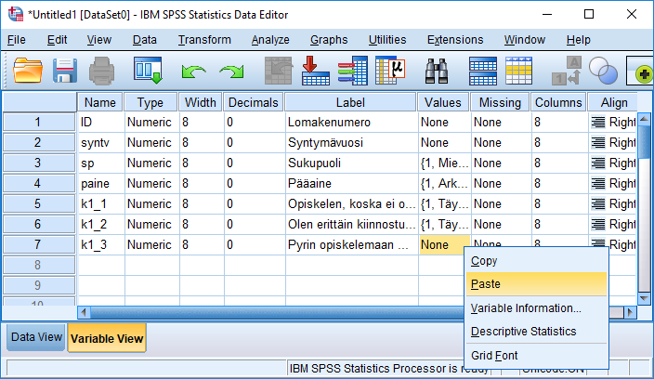This screenshot has width=654, height=379.
Task: Click the Decimals column header
Action: (254, 102)
